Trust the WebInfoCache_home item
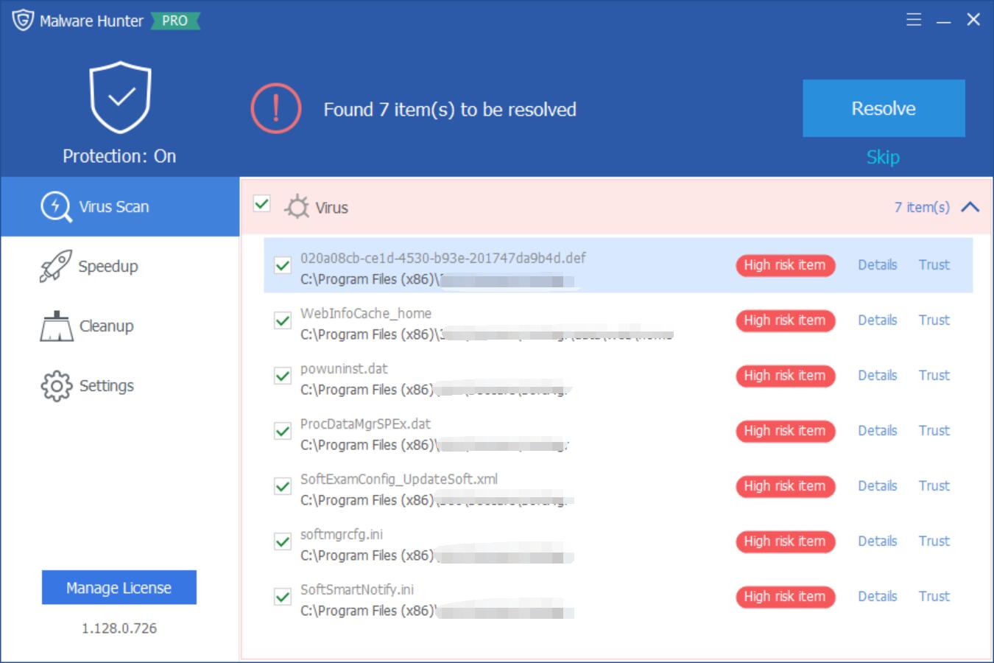This screenshot has width=994, height=663. tap(934, 320)
